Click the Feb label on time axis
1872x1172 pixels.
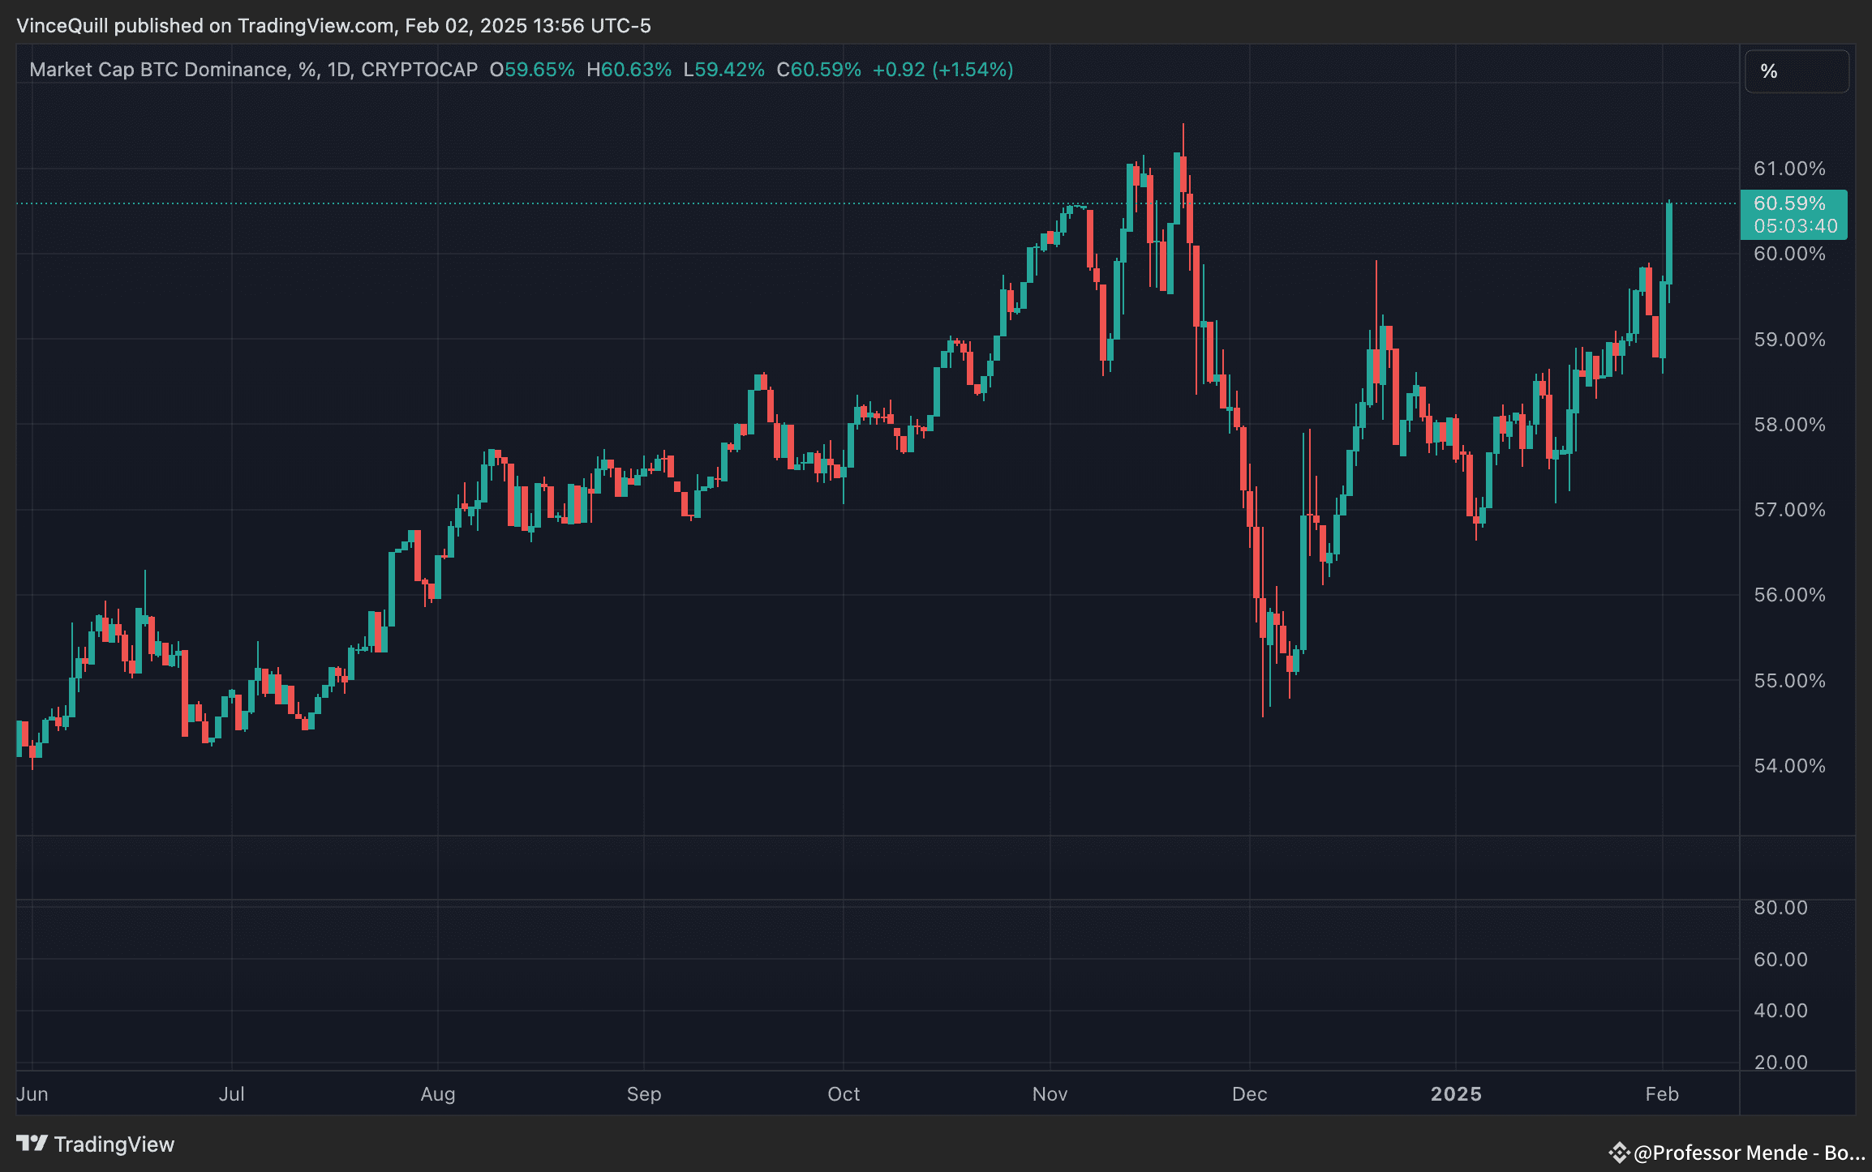1662,1094
